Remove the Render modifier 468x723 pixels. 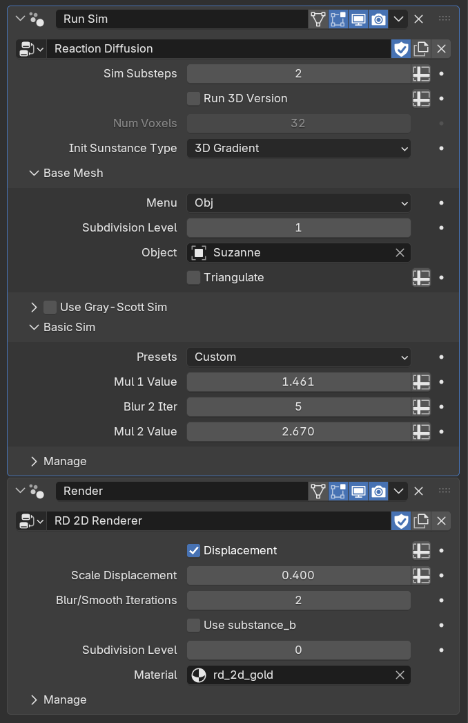pos(418,491)
